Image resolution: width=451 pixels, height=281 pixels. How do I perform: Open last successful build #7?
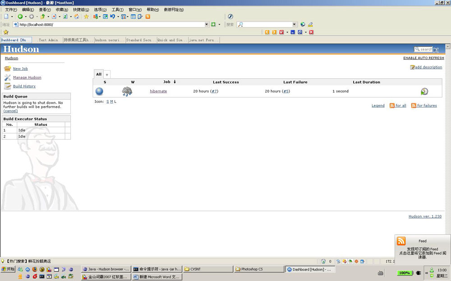pos(214,91)
